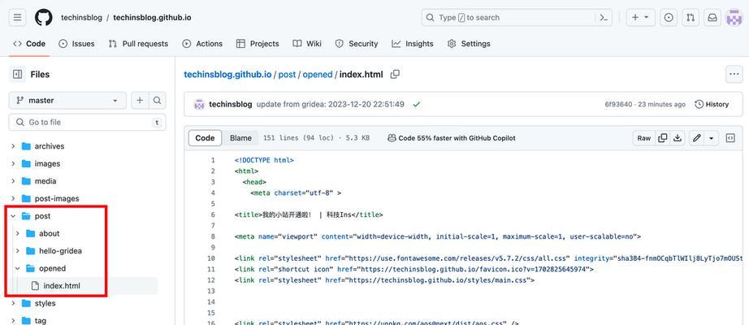749x325 pixels.
Task: Open the more file actions ellipsis
Action: (x=734, y=75)
